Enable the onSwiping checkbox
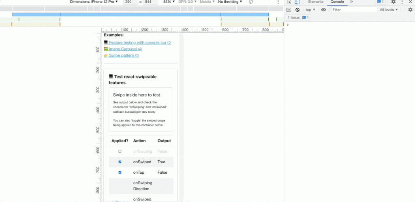 (120, 151)
